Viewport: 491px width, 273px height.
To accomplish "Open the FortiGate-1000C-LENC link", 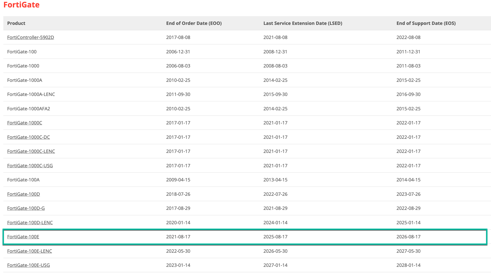I will click(31, 151).
